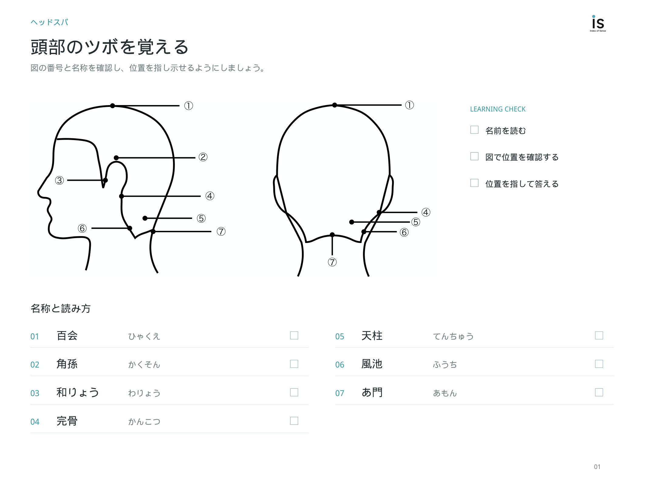The height and width of the screenshot is (486, 648).
Task: Click marker ⑥ on the back-view head
Action: (x=404, y=232)
